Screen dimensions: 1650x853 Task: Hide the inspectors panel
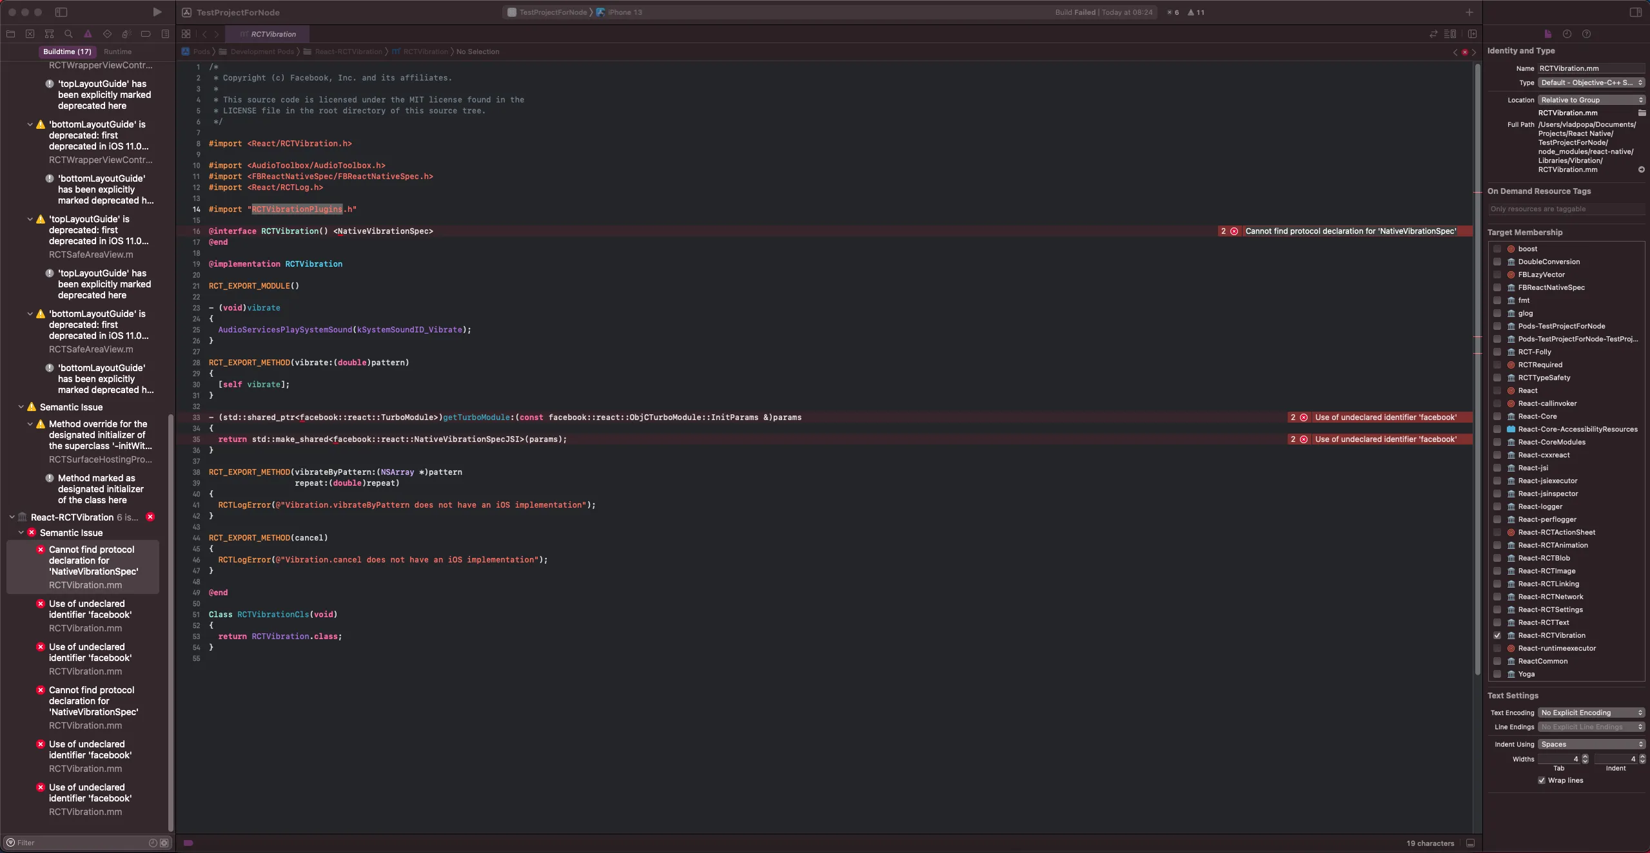click(1635, 12)
